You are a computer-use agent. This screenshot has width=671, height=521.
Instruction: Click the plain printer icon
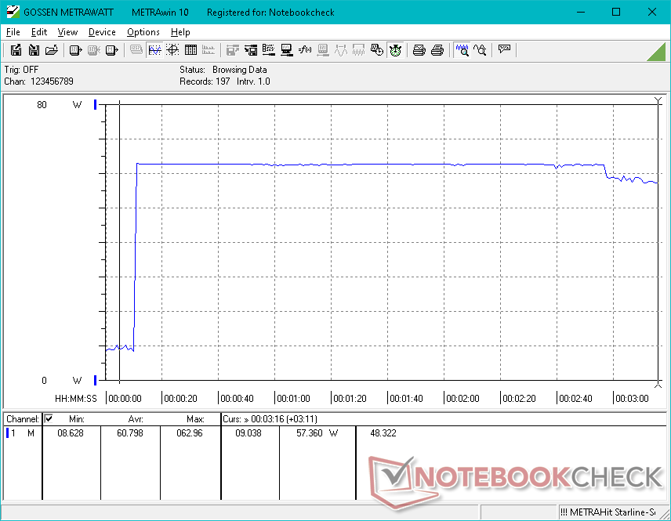[437, 50]
